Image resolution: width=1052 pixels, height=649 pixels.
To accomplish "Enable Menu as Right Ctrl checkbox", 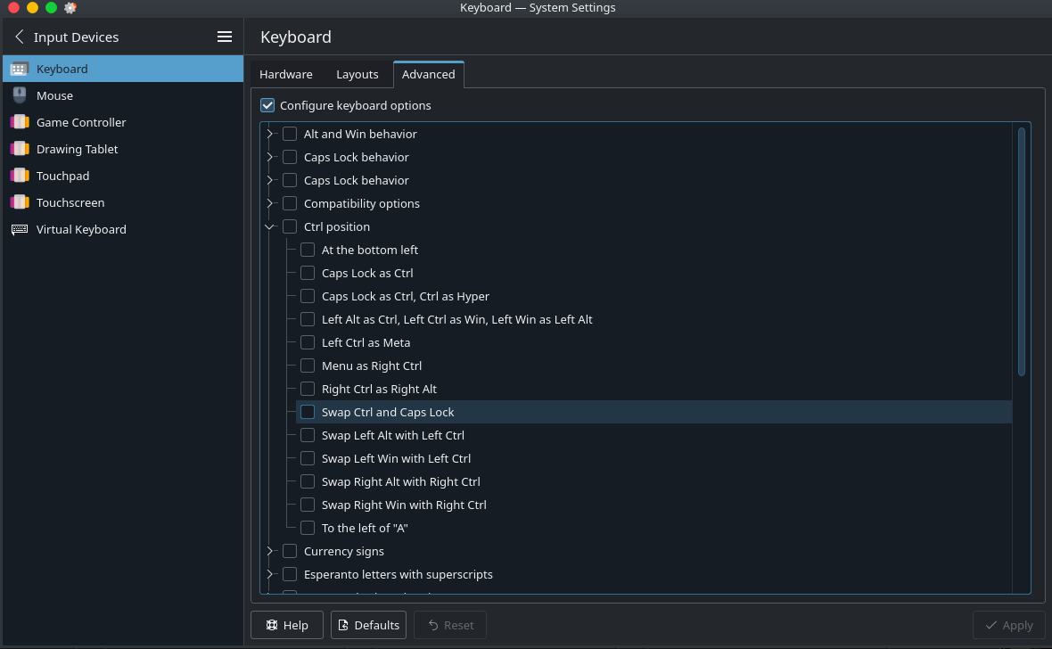I will click(x=308, y=366).
